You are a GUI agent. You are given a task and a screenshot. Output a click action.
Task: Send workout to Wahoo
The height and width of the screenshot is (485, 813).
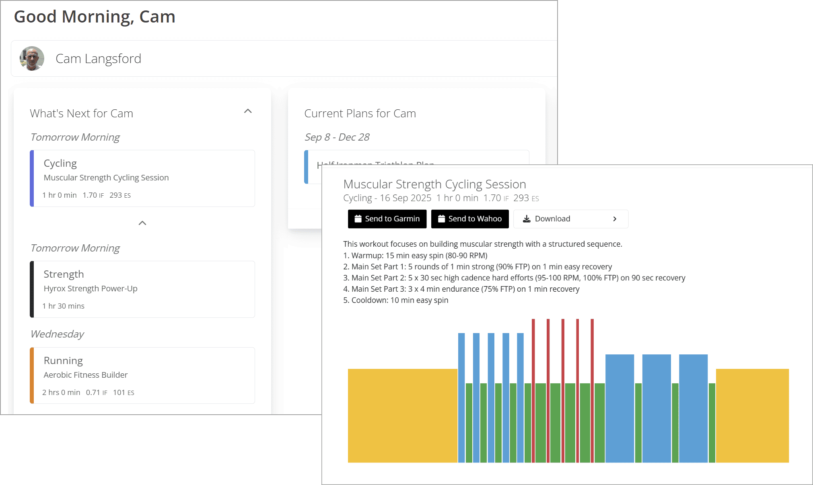pyautogui.click(x=469, y=219)
